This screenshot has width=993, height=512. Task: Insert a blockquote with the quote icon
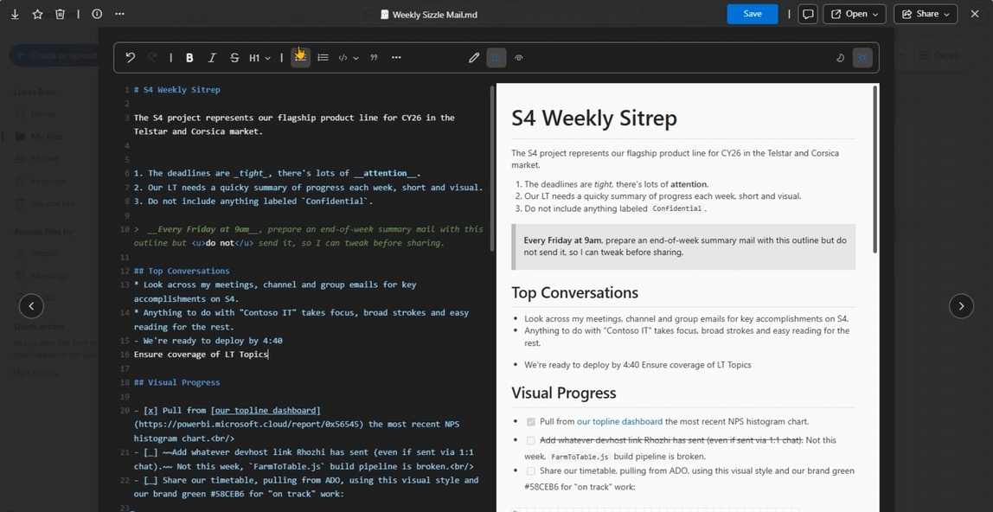point(374,58)
